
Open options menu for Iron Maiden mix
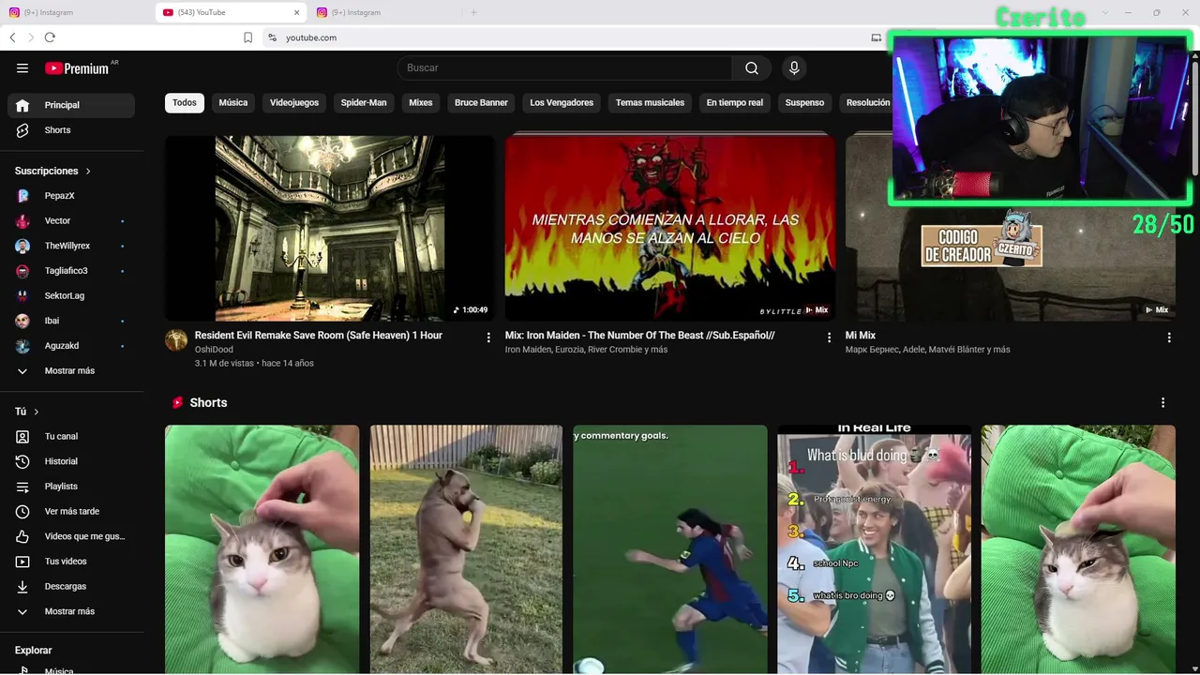coord(829,337)
